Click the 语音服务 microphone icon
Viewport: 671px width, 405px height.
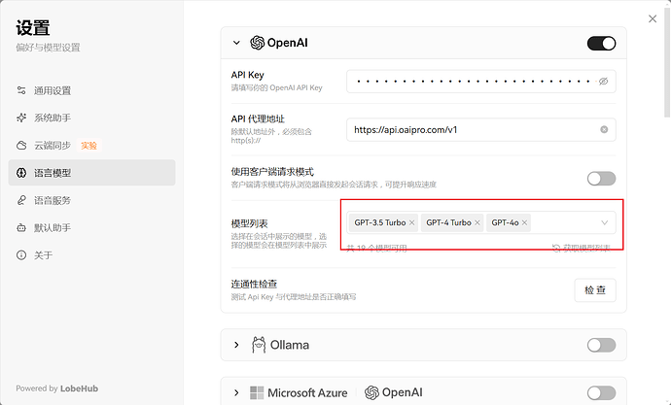21,200
